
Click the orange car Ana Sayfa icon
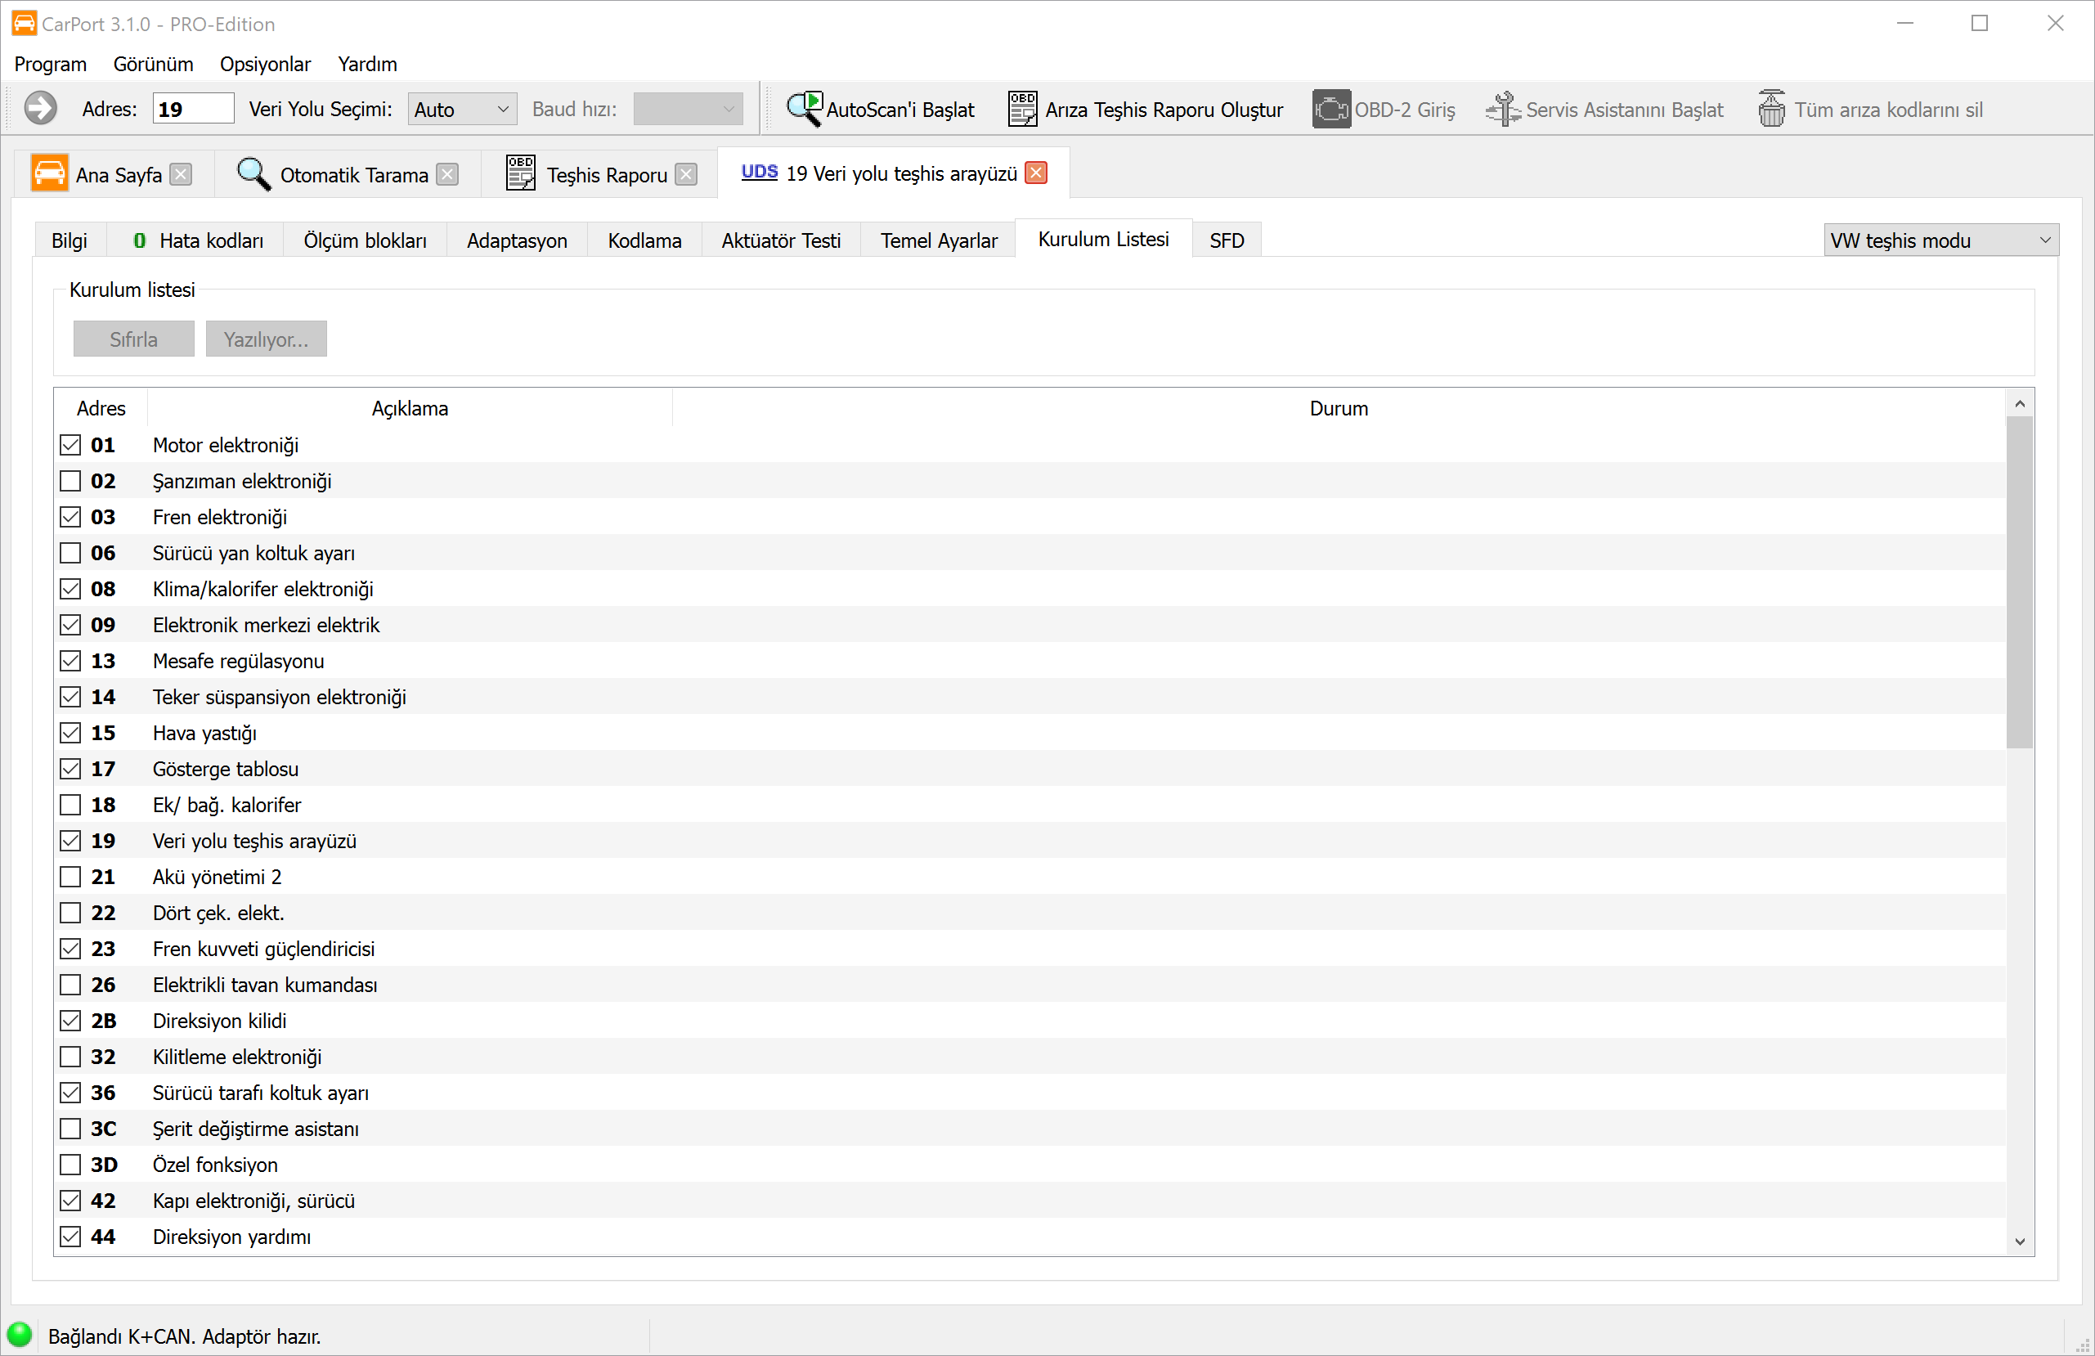click(x=49, y=173)
